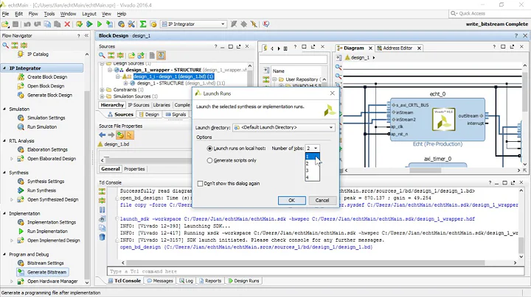Switch to the IP Sources tab
Screen dimensions: 531x297
coord(139,105)
